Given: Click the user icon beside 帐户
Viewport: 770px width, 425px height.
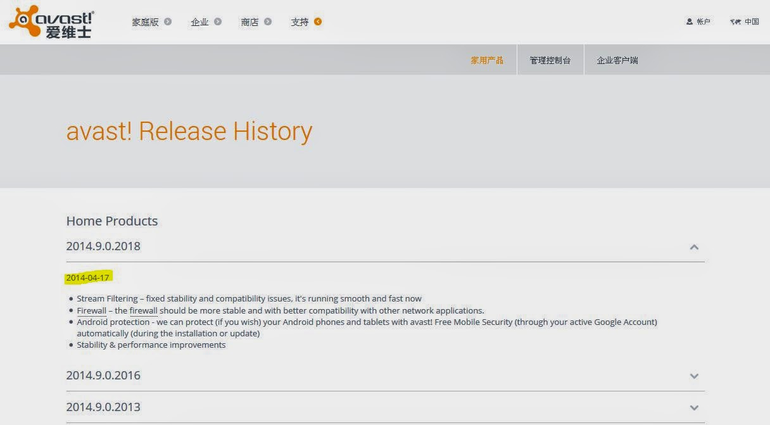Looking at the screenshot, I should click(x=690, y=22).
